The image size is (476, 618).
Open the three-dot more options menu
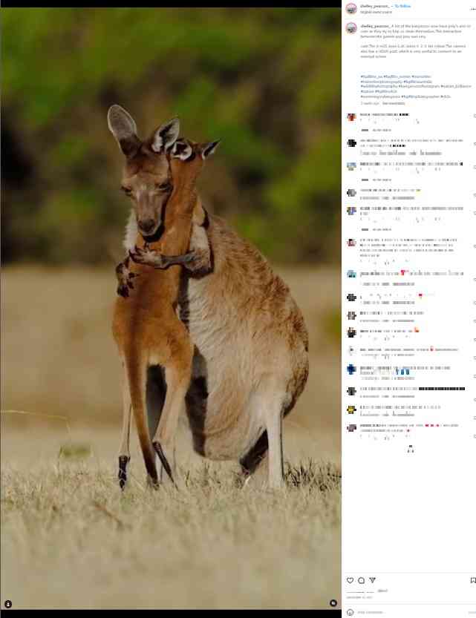click(472, 9)
